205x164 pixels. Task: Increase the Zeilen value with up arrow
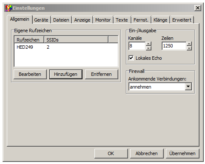189,44
